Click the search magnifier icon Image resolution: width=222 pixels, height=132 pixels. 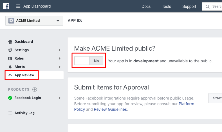208,7
